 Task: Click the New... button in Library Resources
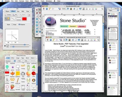[x=20, y=61]
